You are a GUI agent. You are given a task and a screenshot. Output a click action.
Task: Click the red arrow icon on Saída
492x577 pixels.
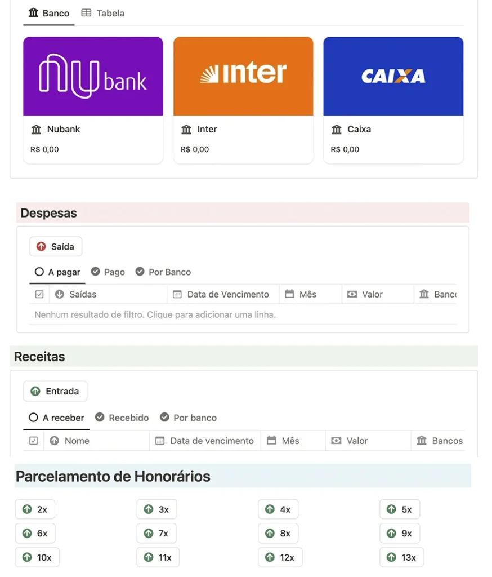click(x=41, y=247)
